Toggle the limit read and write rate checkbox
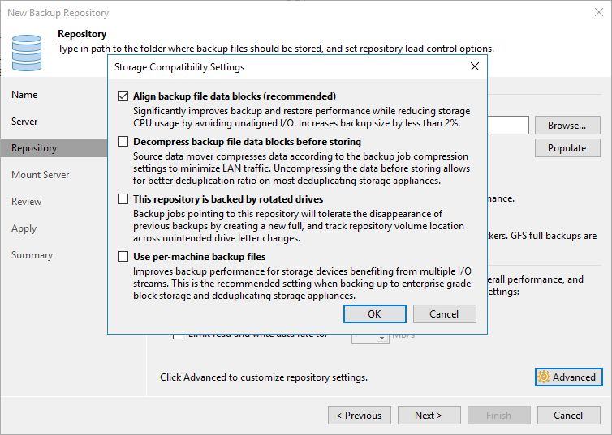The height and width of the screenshot is (435, 612). 178,335
